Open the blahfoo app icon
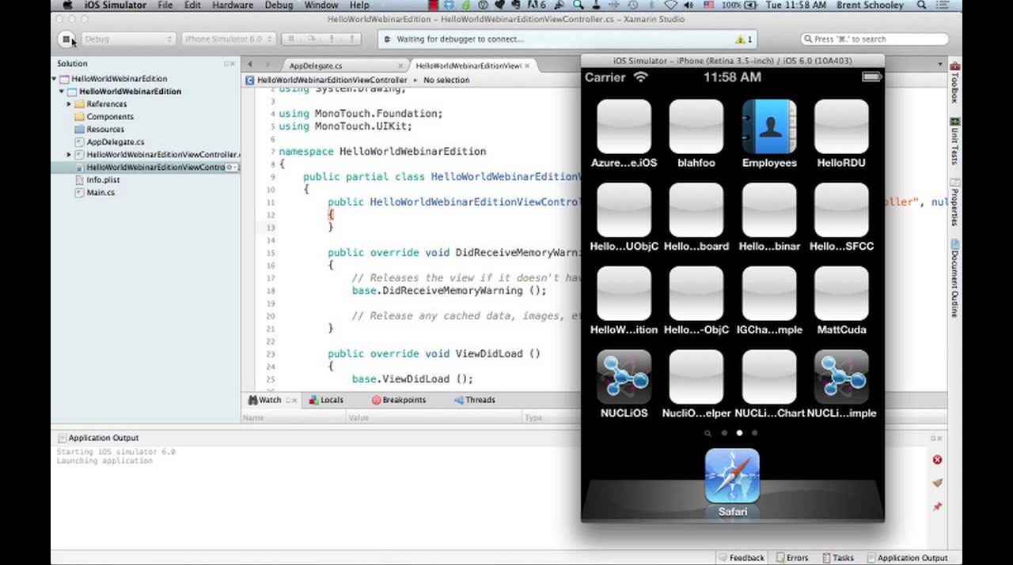 pyautogui.click(x=696, y=127)
